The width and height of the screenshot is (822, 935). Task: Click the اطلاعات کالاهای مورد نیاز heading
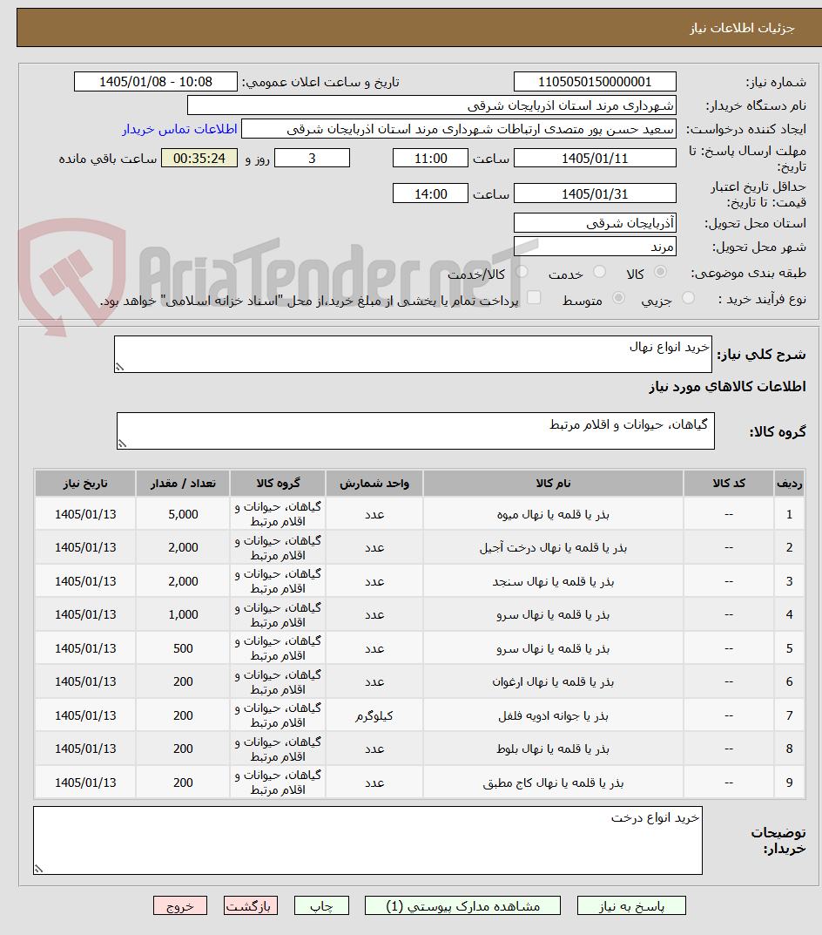[727, 387]
